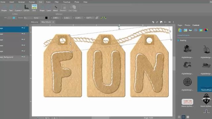Click the first content type icon
This screenshot has height=119, width=212.
coord(180,30)
